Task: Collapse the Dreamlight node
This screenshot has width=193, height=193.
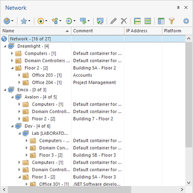Action: pyautogui.click(x=5, y=46)
